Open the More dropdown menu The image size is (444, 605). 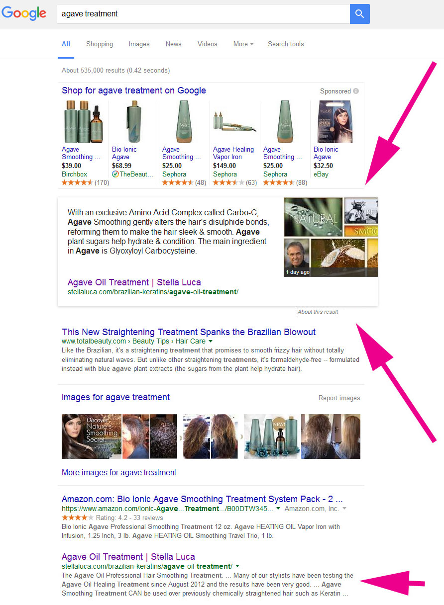tap(243, 44)
